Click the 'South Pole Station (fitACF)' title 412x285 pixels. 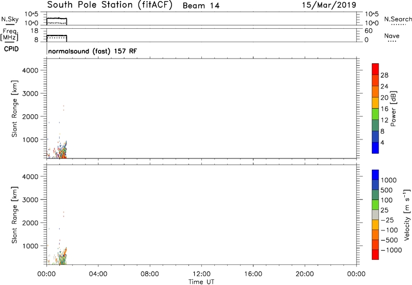click(110, 5)
